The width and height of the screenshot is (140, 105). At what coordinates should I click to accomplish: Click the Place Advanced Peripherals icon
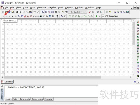tap(41, 16)
